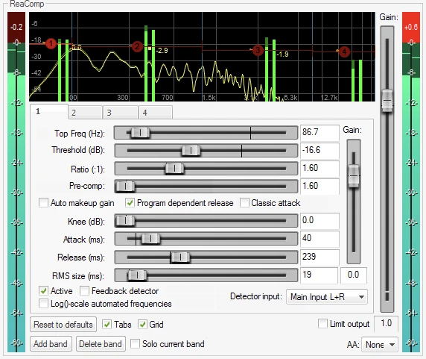Open the Detector input dropdown
Image resolution: width=426 pixels, height=359 pixels.
[327, 296]
